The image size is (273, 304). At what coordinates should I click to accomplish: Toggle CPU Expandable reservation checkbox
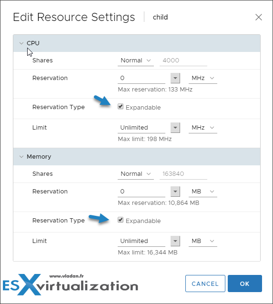(121, 106)
